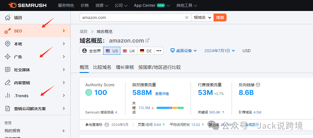Image resolution: width=313 pixels, height=138 pixels.
Task: Click the globe icon in 全世界 button
Action: point(84,51)
